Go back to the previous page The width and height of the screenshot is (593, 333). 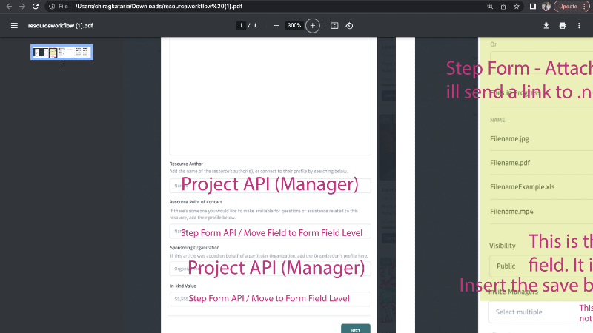click(8, 6)
